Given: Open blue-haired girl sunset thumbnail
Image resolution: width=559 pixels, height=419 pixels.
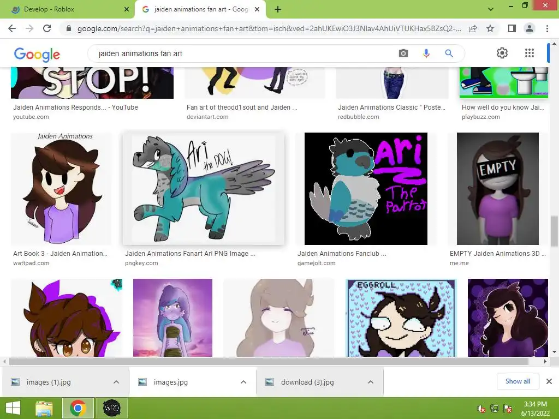Looking at the screenshot, I should click(173, 318).
